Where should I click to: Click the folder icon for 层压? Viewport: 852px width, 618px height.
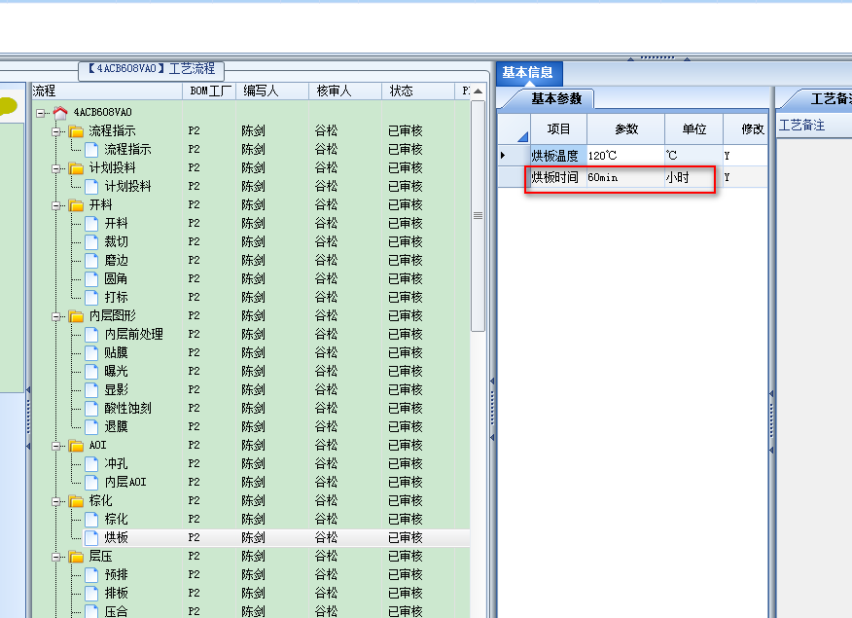point(76,556)
